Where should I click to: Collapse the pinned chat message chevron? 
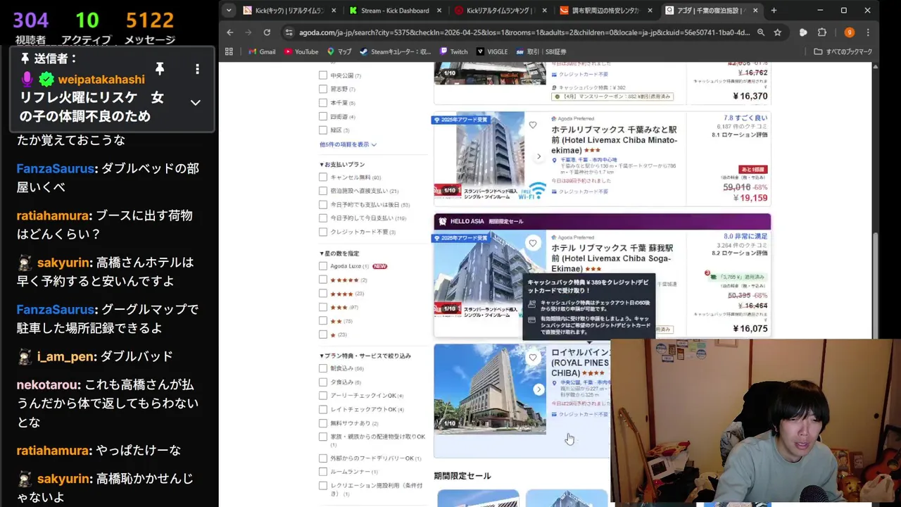click(196, 102)
